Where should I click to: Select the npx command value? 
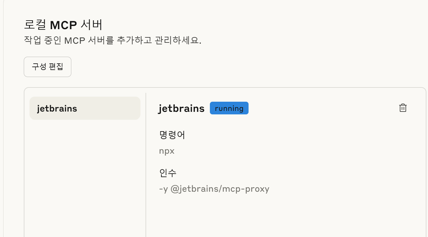coord(167,151)
